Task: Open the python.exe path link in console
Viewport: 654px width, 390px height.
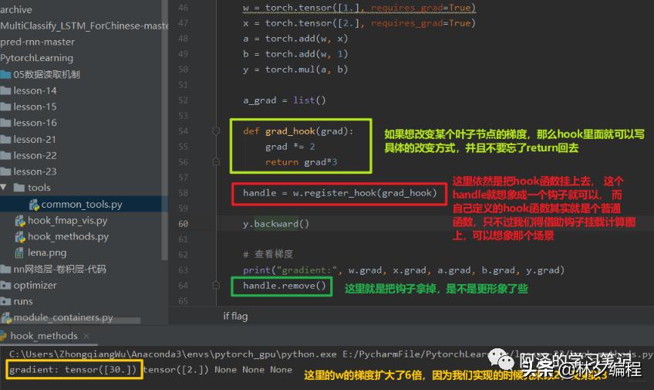Action: coord(173,354)
